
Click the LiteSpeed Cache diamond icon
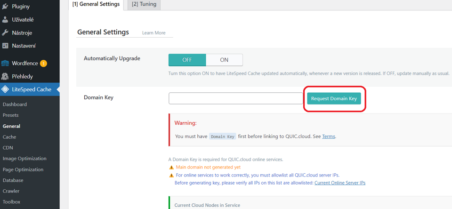pos(5,89)
